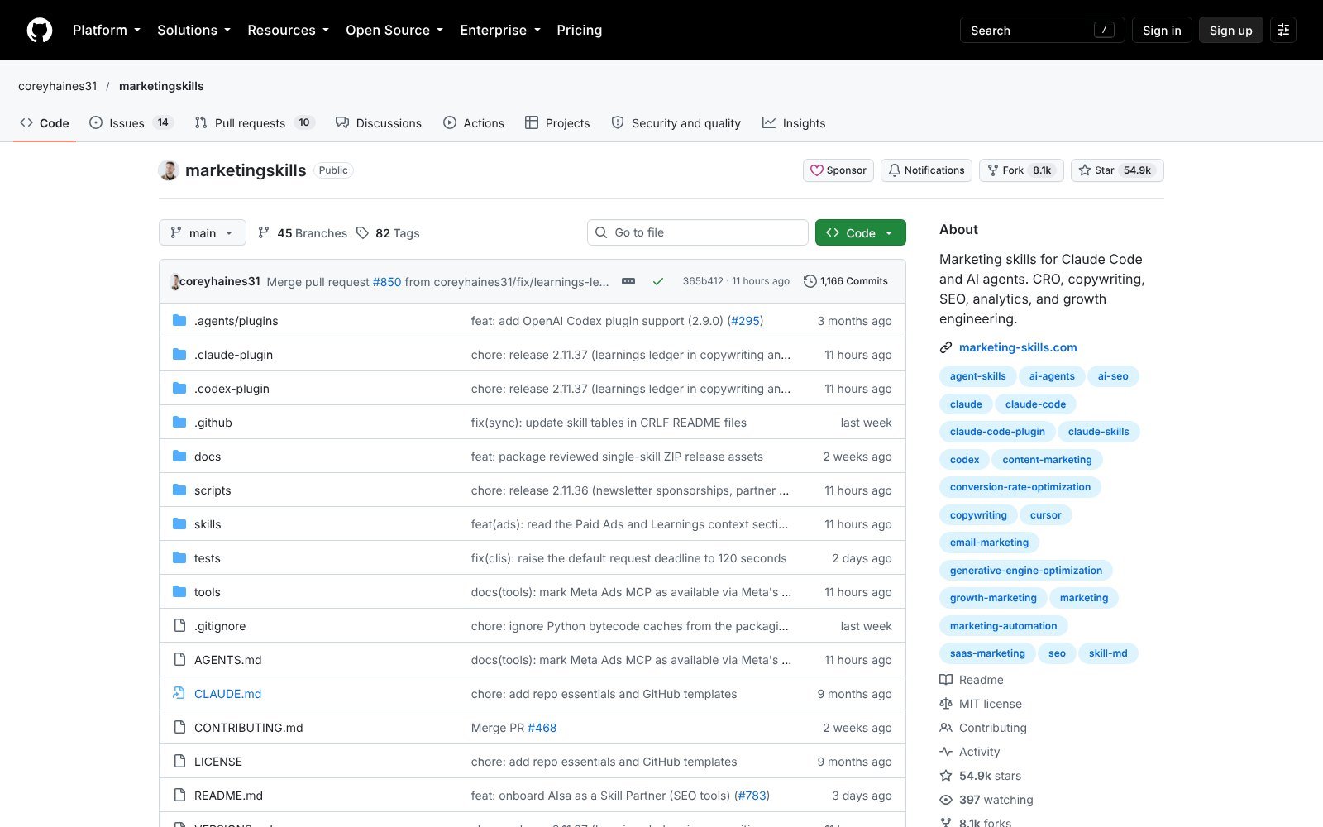The image size is (1323, 827).
Task: Open the main branch selector dropdown
Action: click(x=203, y=232)
